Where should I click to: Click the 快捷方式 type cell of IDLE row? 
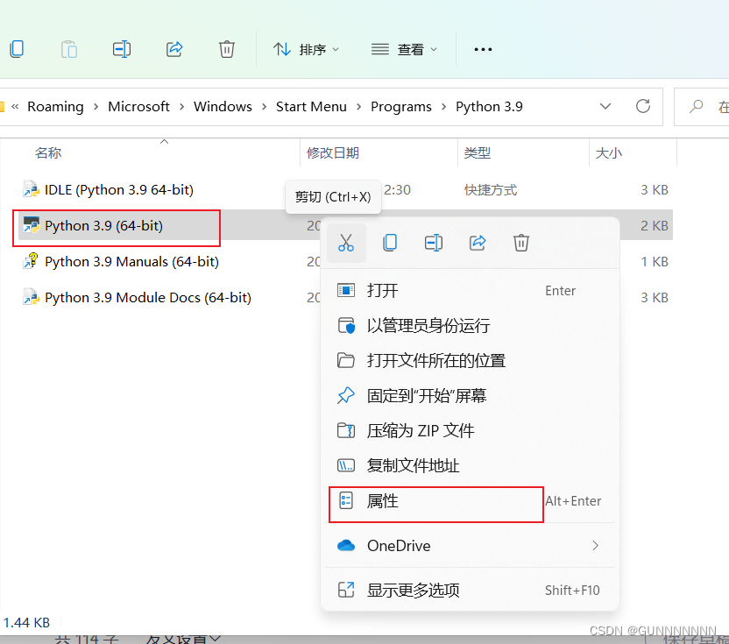491,190
